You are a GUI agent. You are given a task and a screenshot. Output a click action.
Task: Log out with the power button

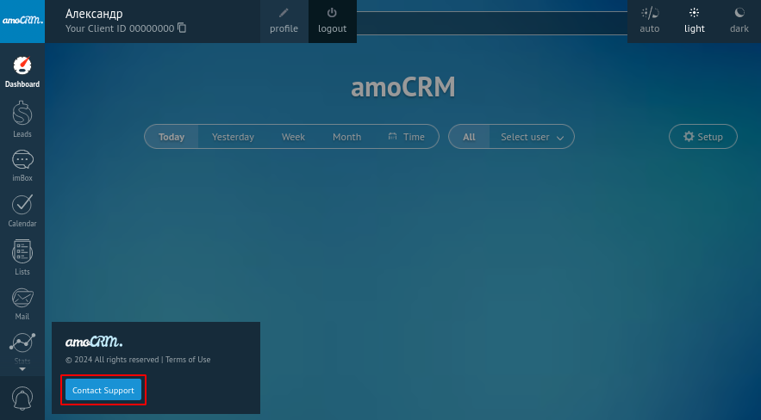click(x=333, y=22)
